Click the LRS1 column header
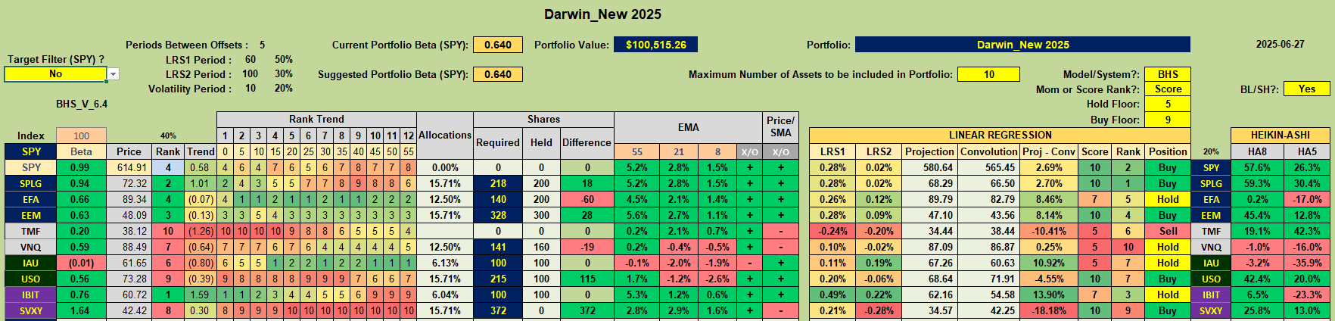The image size is (1335, 321). click(x=832, y=151)
